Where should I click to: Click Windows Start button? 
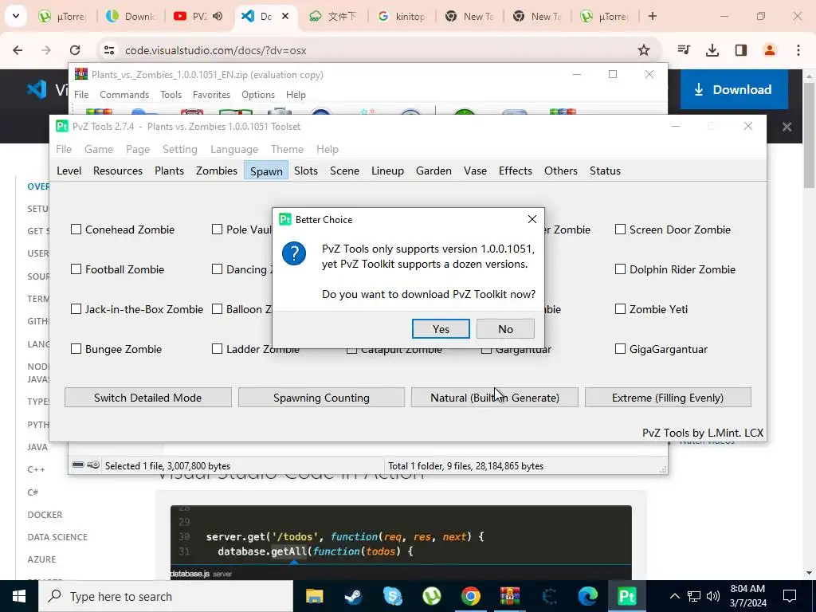coord(19,596)
